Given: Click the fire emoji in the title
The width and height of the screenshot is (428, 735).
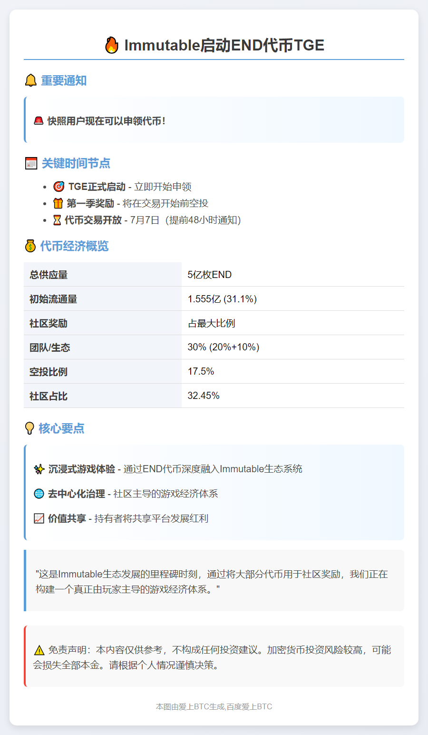Looking at the screenshot, I should click(x=111, y=45).
